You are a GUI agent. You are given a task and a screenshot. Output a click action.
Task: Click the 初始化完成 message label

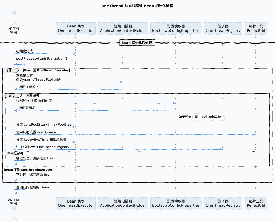(24, 51)
